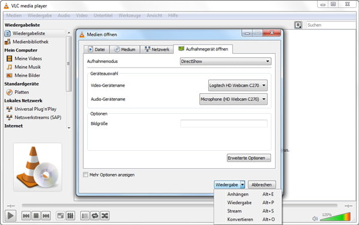This screenshot has height=225, width=359.
Task: Select the Aufnahmegerät öffnen tab
Action: [203, 49]
